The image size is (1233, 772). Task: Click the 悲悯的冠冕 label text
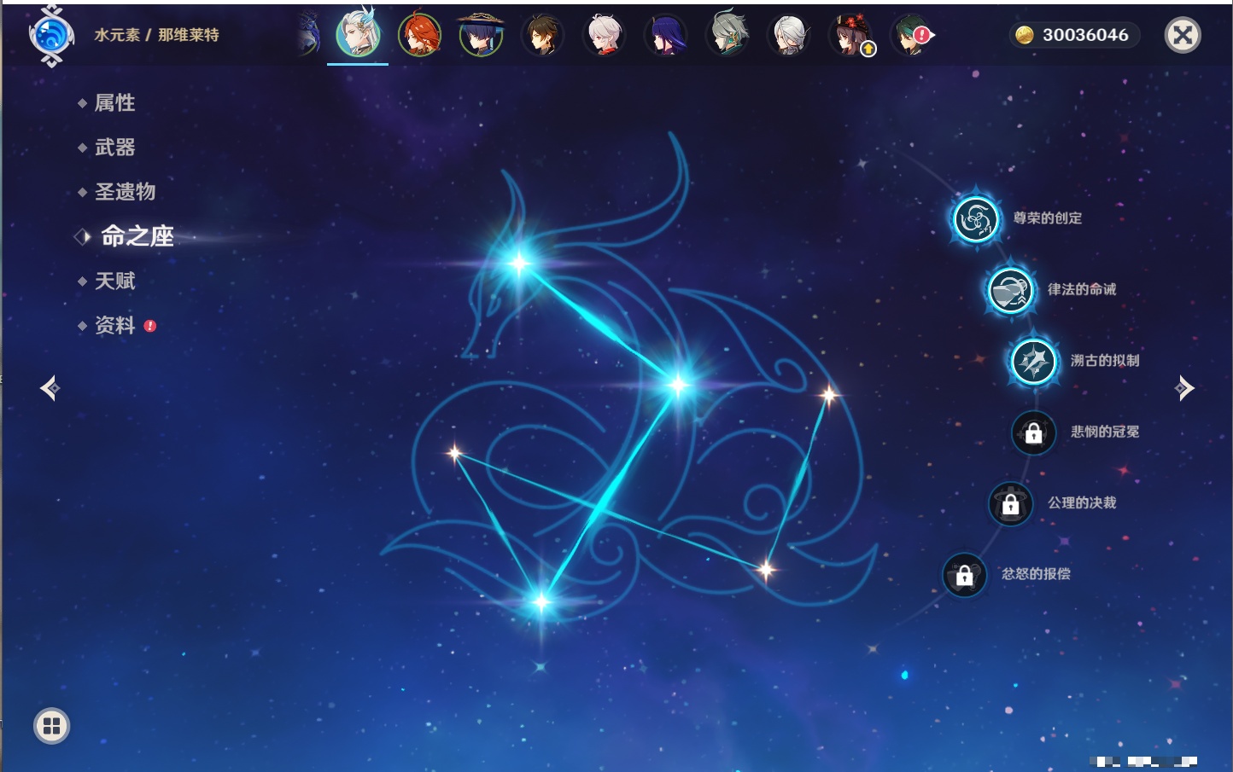[1105, 432]
